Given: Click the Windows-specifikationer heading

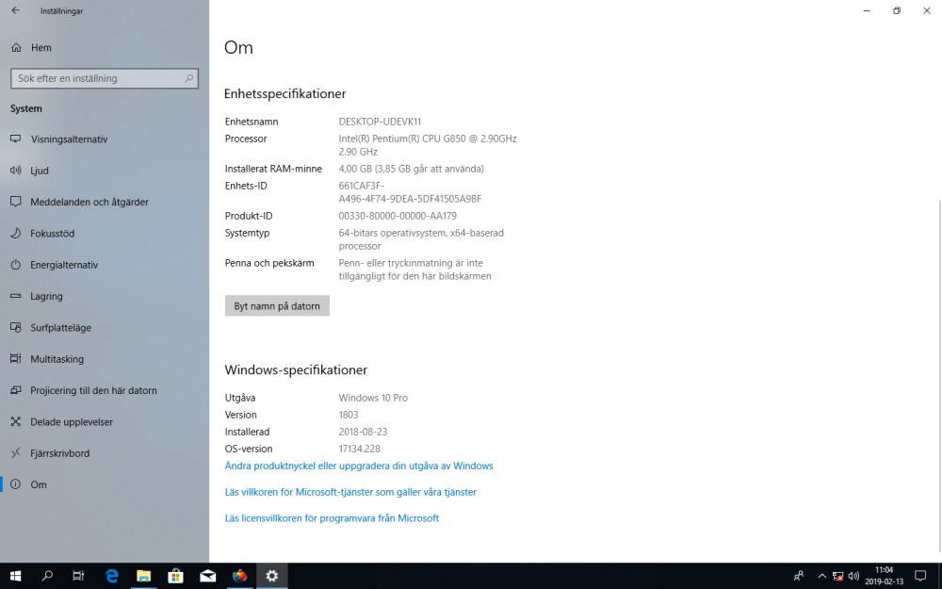Looking at the screenshot, I should [x=296, y=369].
